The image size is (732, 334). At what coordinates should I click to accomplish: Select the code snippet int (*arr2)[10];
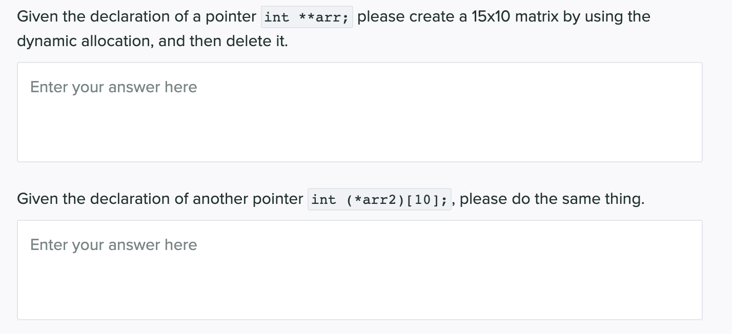[x=379, y=199]
